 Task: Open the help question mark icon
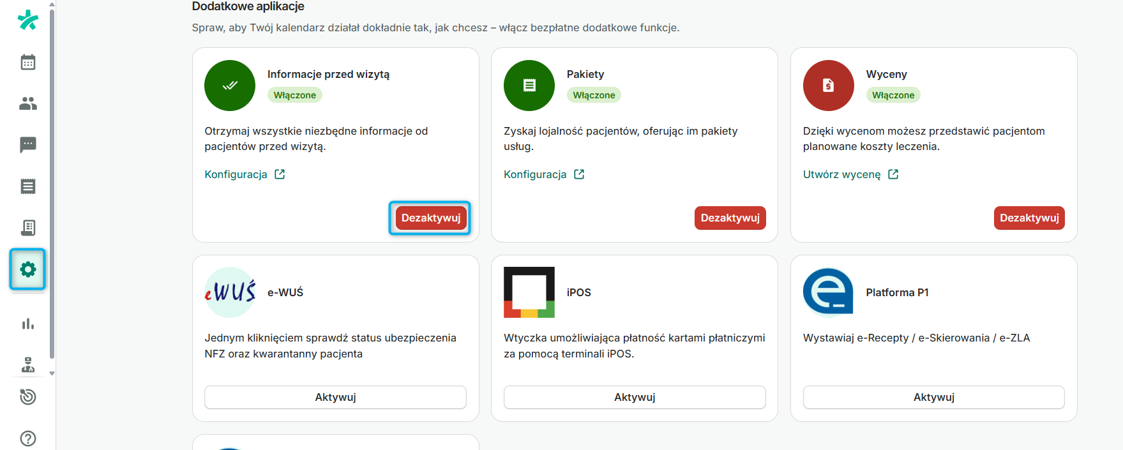(28, 439)
